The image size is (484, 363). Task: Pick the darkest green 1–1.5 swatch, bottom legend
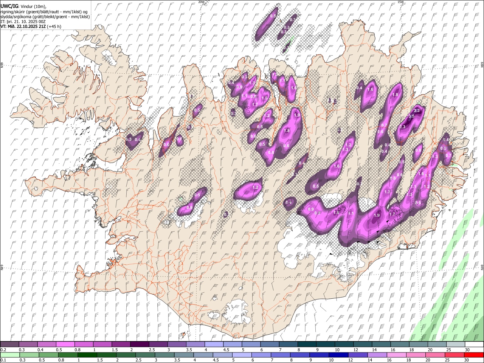click(87, 355)
